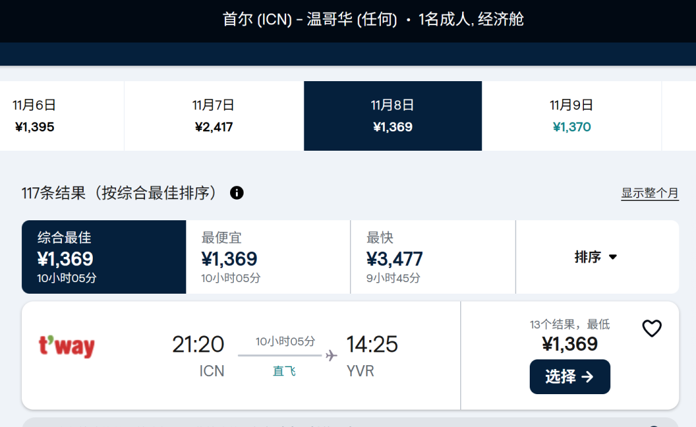Viewport: 696px width, 427px height.
Task: Open the 显示整个月 link
Action: [650, 193]
